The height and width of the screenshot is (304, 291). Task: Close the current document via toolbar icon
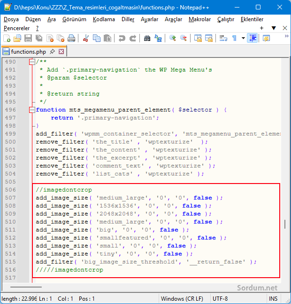pyautogui.click(x=50, y=38)
